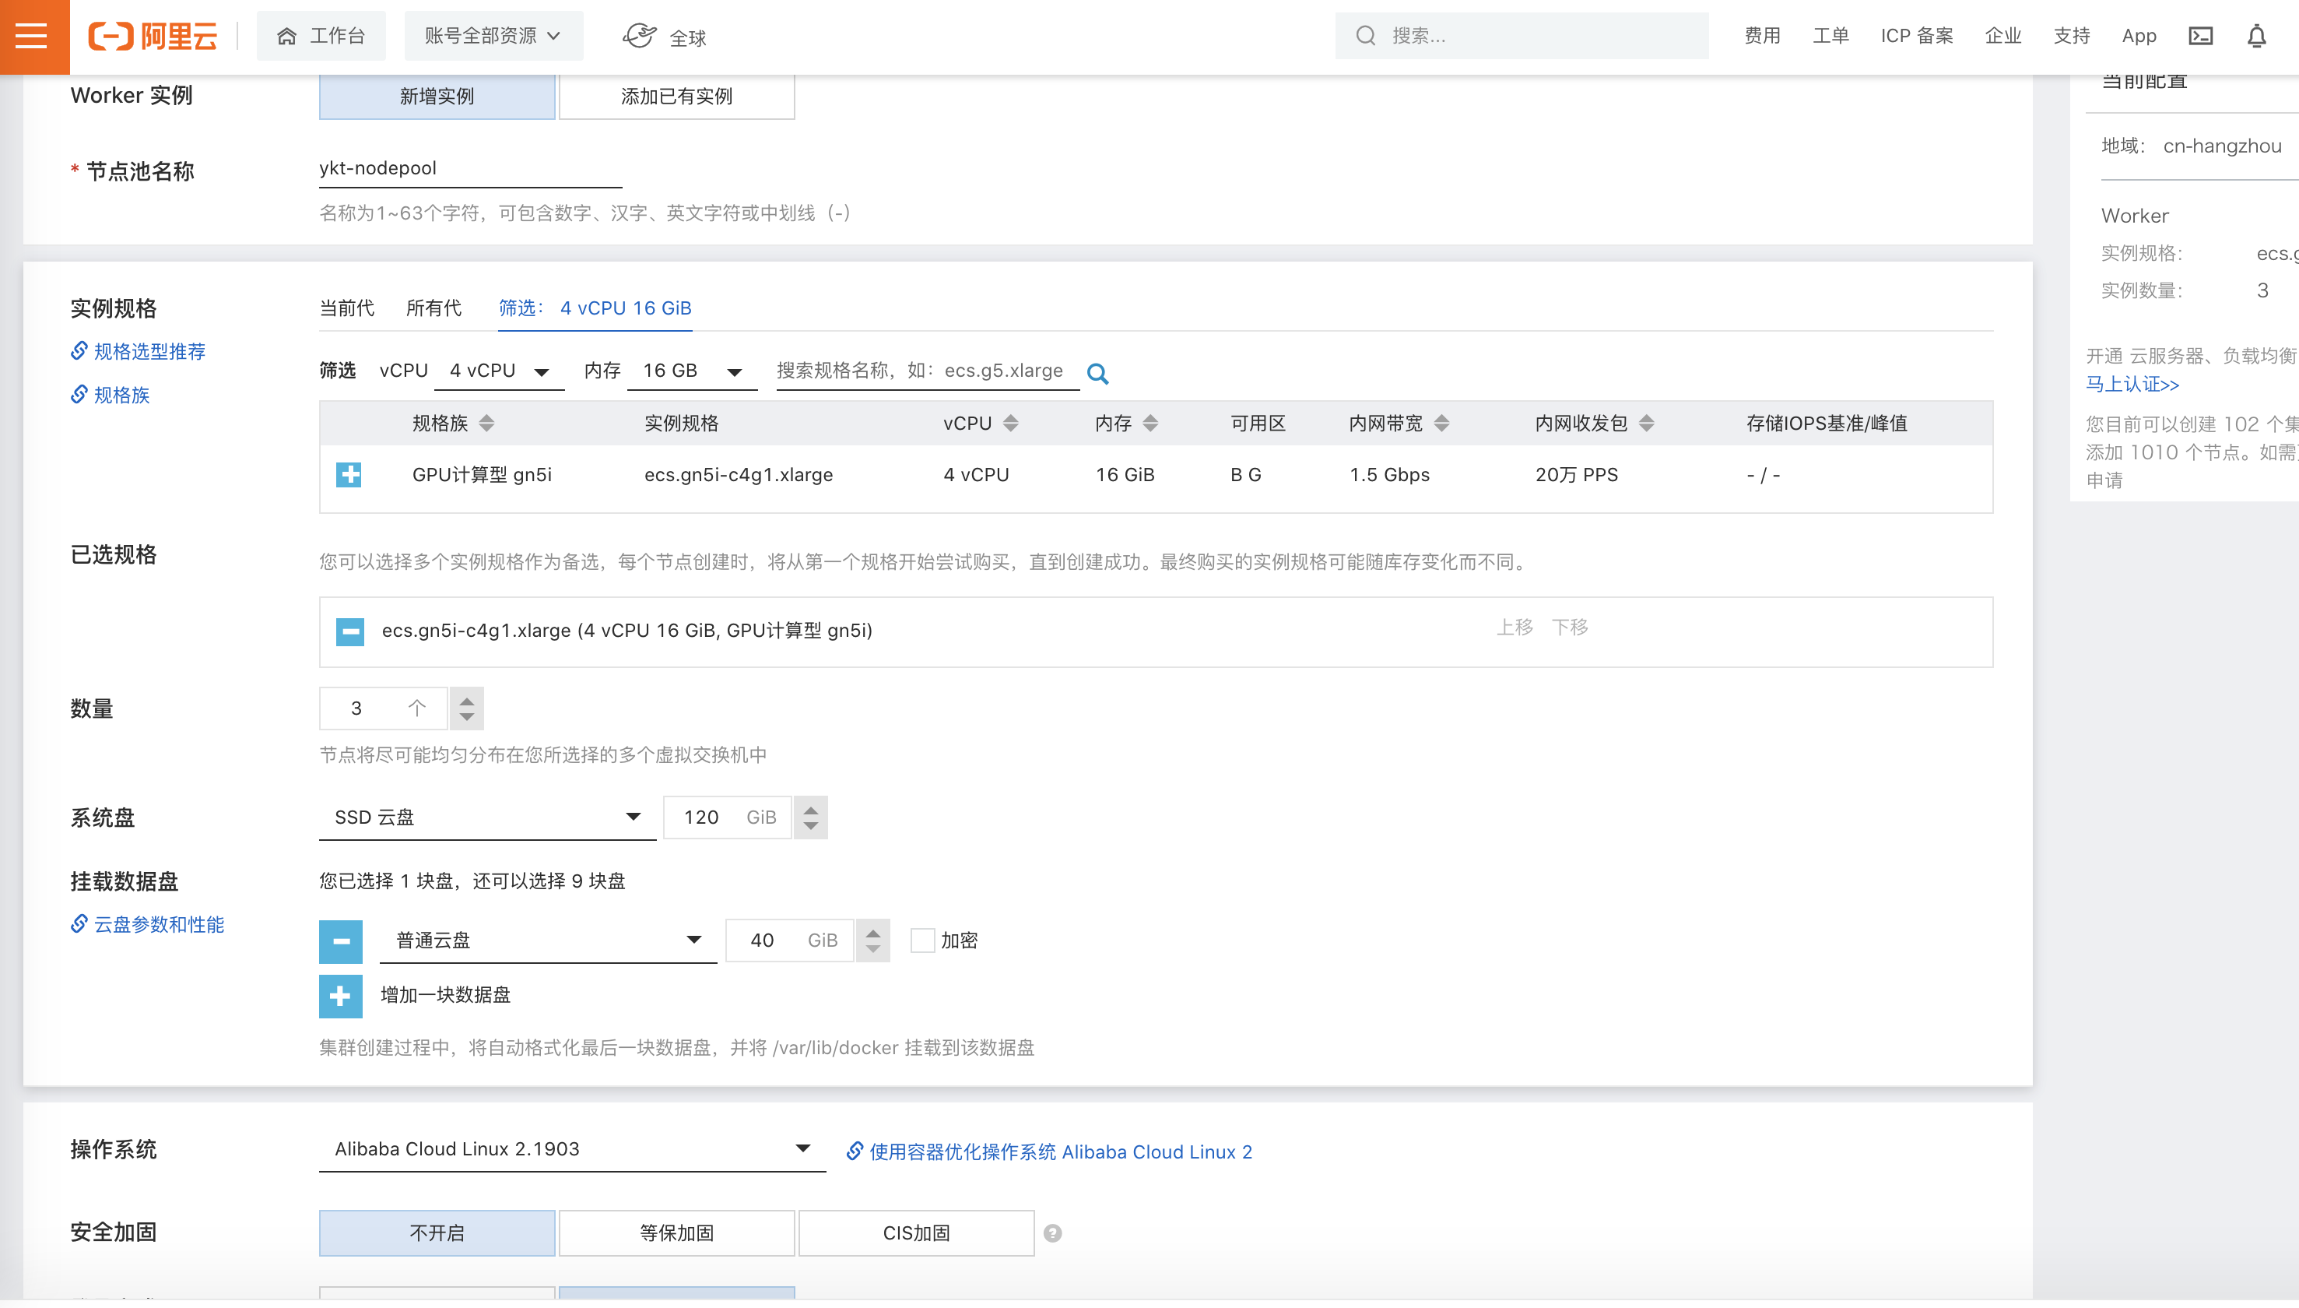This screenshot has height=1308, width=2299.
Task: Switch Worker 实例 to 添加已有实例
Action: click(676, 96)
